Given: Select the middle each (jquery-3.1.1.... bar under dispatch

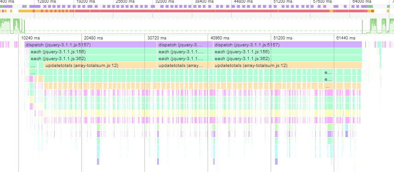Looking at the screenshot, I should point(185,52).
